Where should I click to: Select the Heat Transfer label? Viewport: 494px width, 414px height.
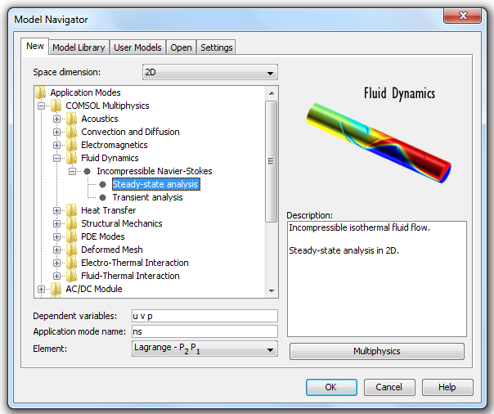coord(109,210)
